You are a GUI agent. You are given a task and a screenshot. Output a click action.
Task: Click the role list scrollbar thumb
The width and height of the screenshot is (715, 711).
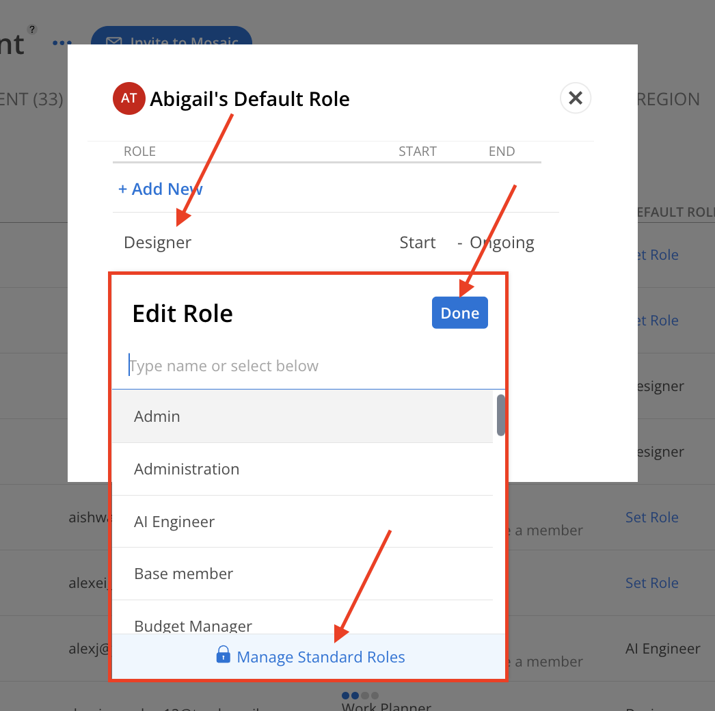(x=500, y=415)
